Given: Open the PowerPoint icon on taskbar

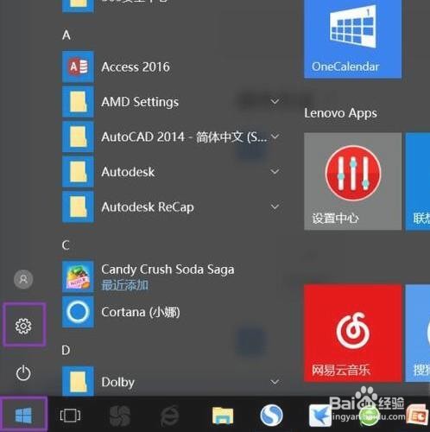Looking at the screenshot, I should [418, 416].
